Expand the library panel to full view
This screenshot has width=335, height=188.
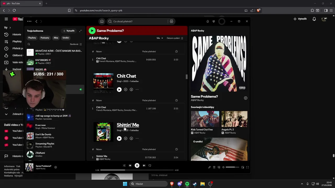(80, 31)
